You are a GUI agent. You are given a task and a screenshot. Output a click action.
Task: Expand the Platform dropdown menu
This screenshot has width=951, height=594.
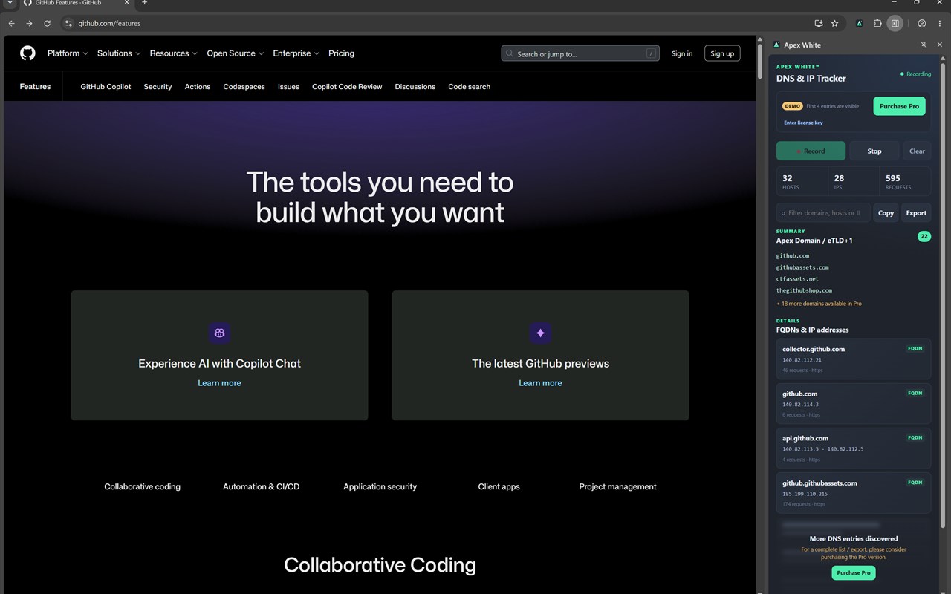[68, 53]
